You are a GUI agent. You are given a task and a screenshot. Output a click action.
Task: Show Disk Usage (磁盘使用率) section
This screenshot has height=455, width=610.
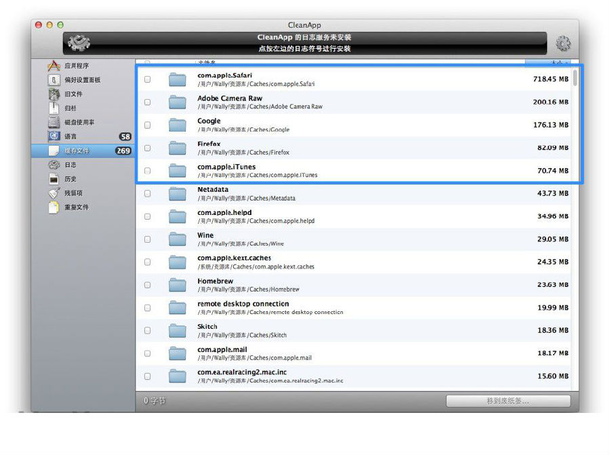point(79,122)
